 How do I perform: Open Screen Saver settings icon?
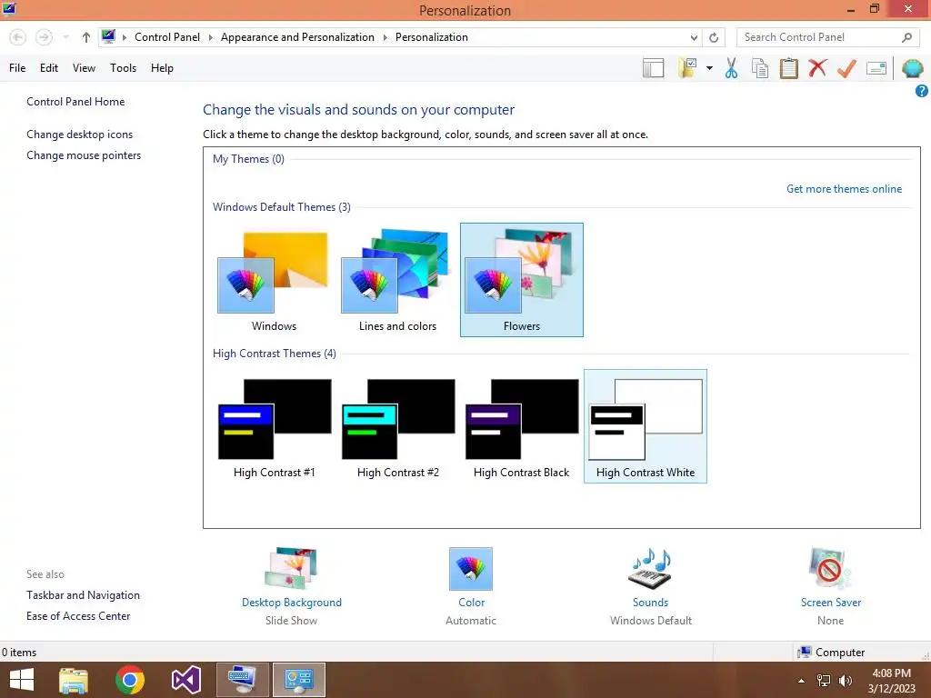(830, 569)
